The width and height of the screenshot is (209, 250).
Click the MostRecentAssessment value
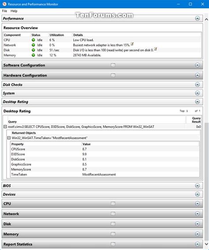tap(99, 175)
